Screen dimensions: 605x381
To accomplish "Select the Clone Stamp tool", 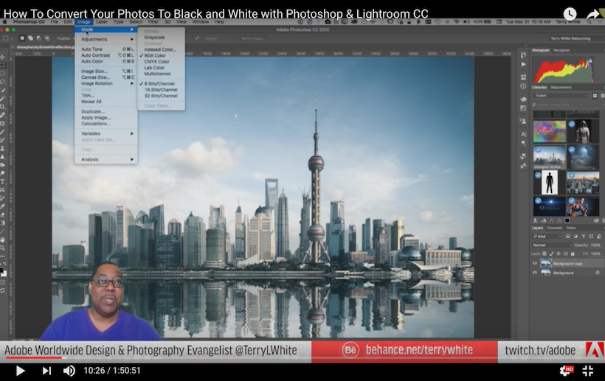I will pyautogui.click(x=3, y=148).
